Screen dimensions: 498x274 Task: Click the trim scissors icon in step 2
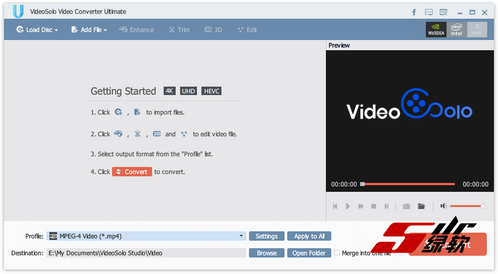pyautogui.click(x=138, y=134)
